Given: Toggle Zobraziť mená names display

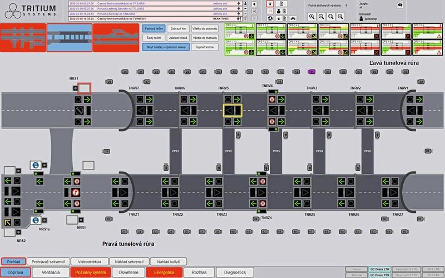Looking at the screenshot, I should click(178, 38).
